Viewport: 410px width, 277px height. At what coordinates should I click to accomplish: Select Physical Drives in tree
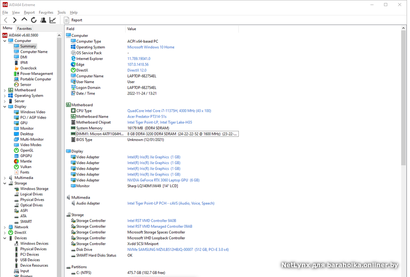point(32,200)
